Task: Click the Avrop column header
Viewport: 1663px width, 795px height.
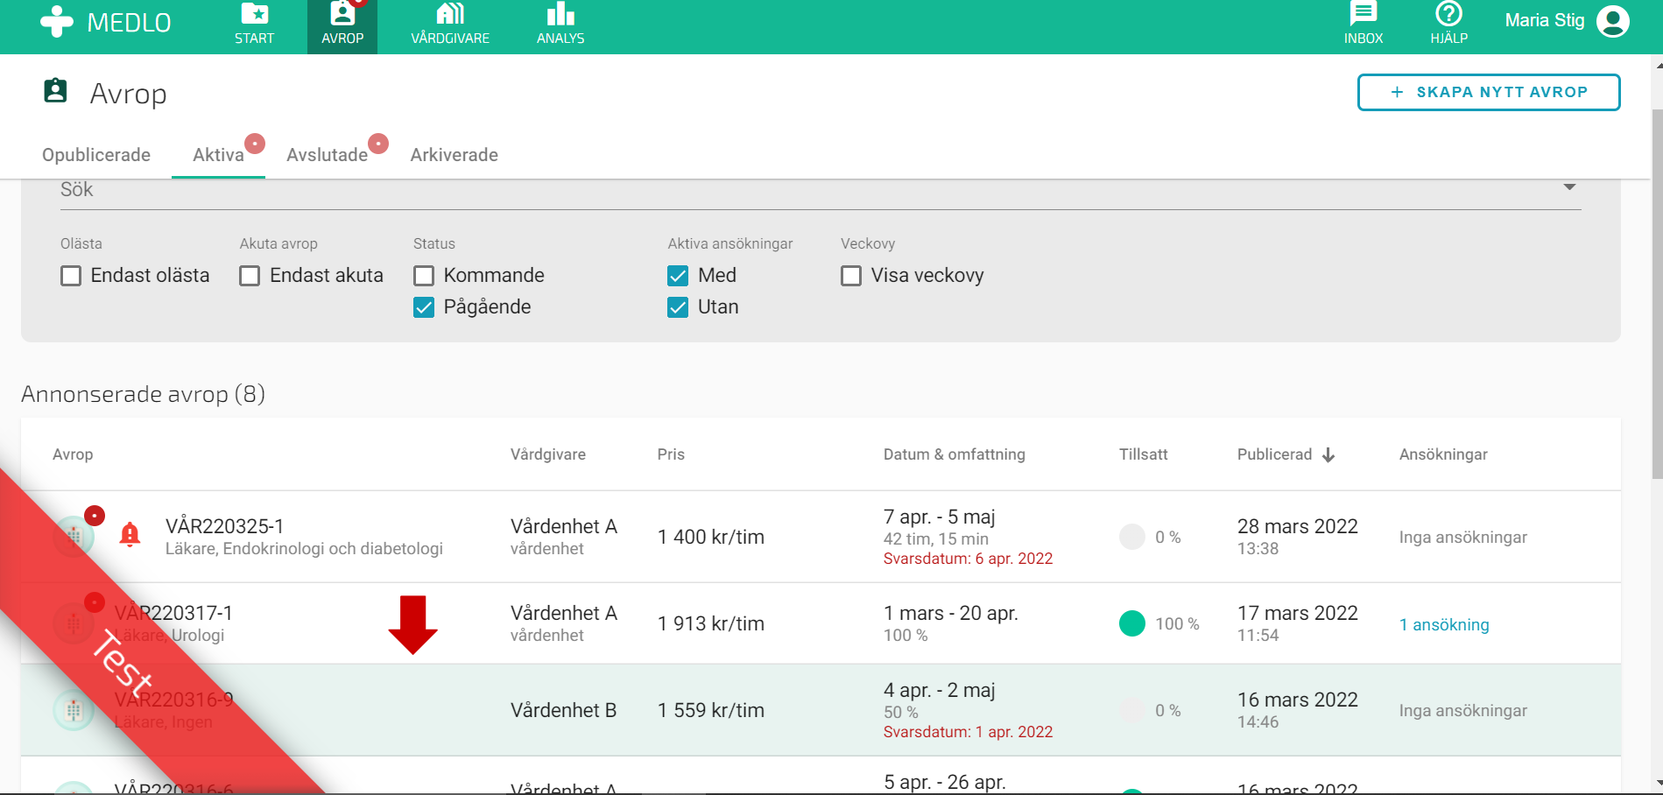Action: [x=73, y=454]
